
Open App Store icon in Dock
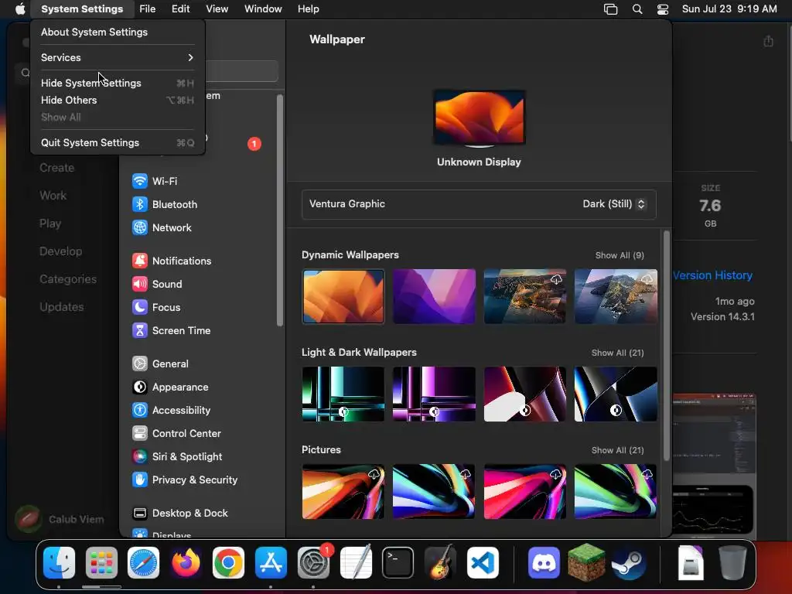tap(271, 563)
